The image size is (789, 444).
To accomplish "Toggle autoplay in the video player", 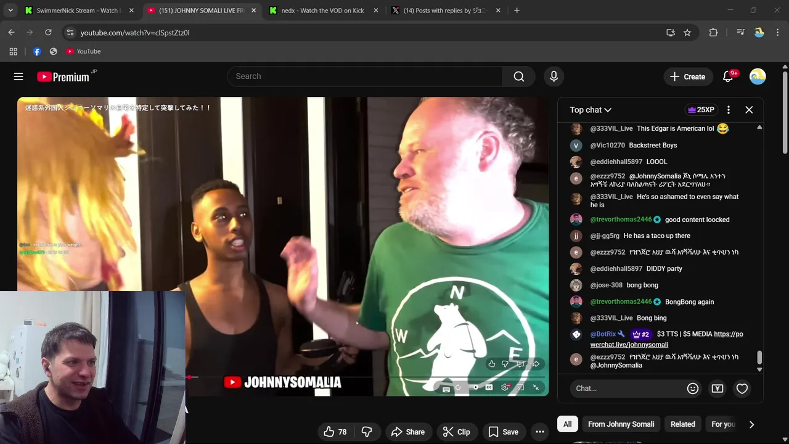I will click(x=475, y=388).
